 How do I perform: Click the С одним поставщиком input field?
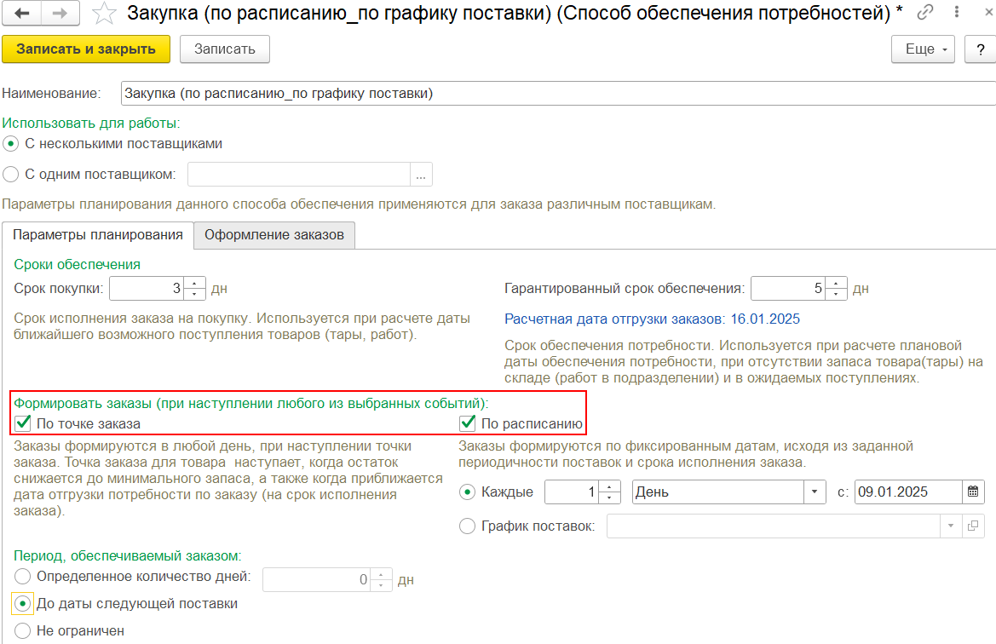point(298,175)
